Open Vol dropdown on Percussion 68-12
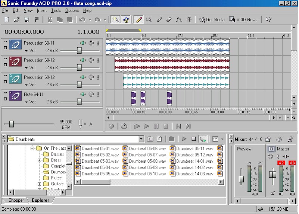The height and width of the screenshot is (214, 299). pos(26,68)
